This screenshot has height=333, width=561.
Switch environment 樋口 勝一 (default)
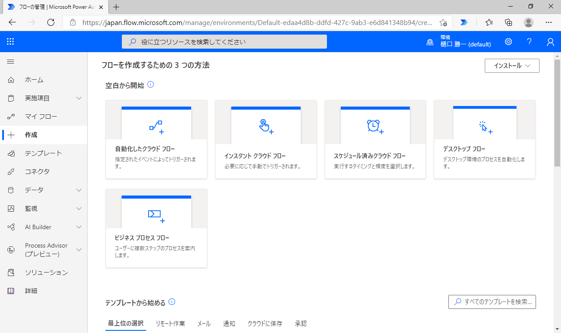point(465,44)
